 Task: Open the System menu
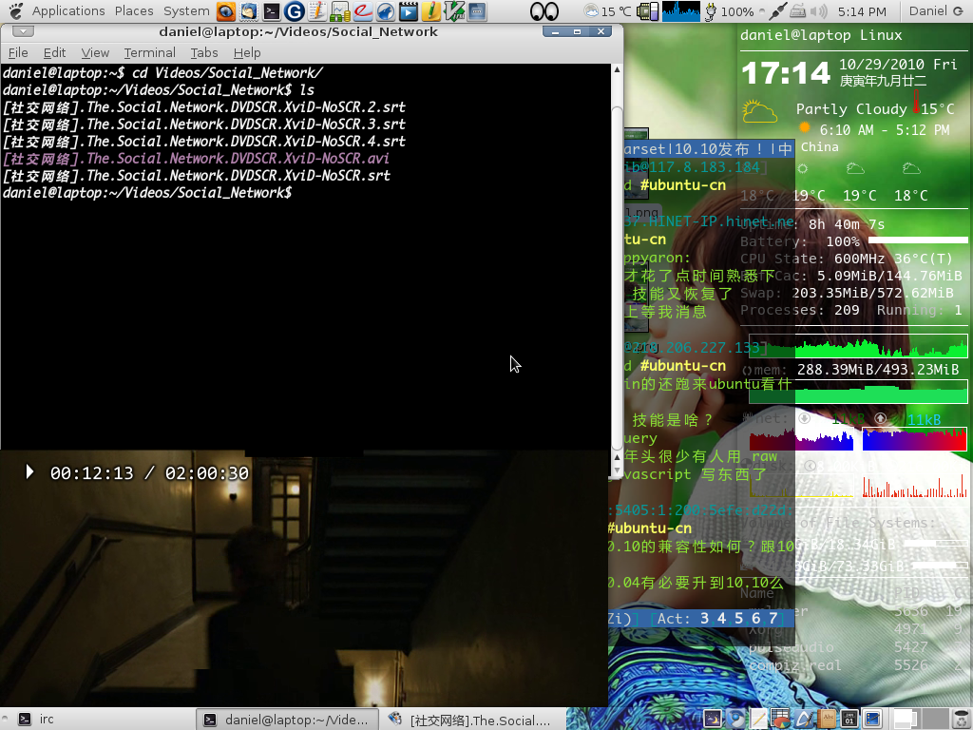186,11
